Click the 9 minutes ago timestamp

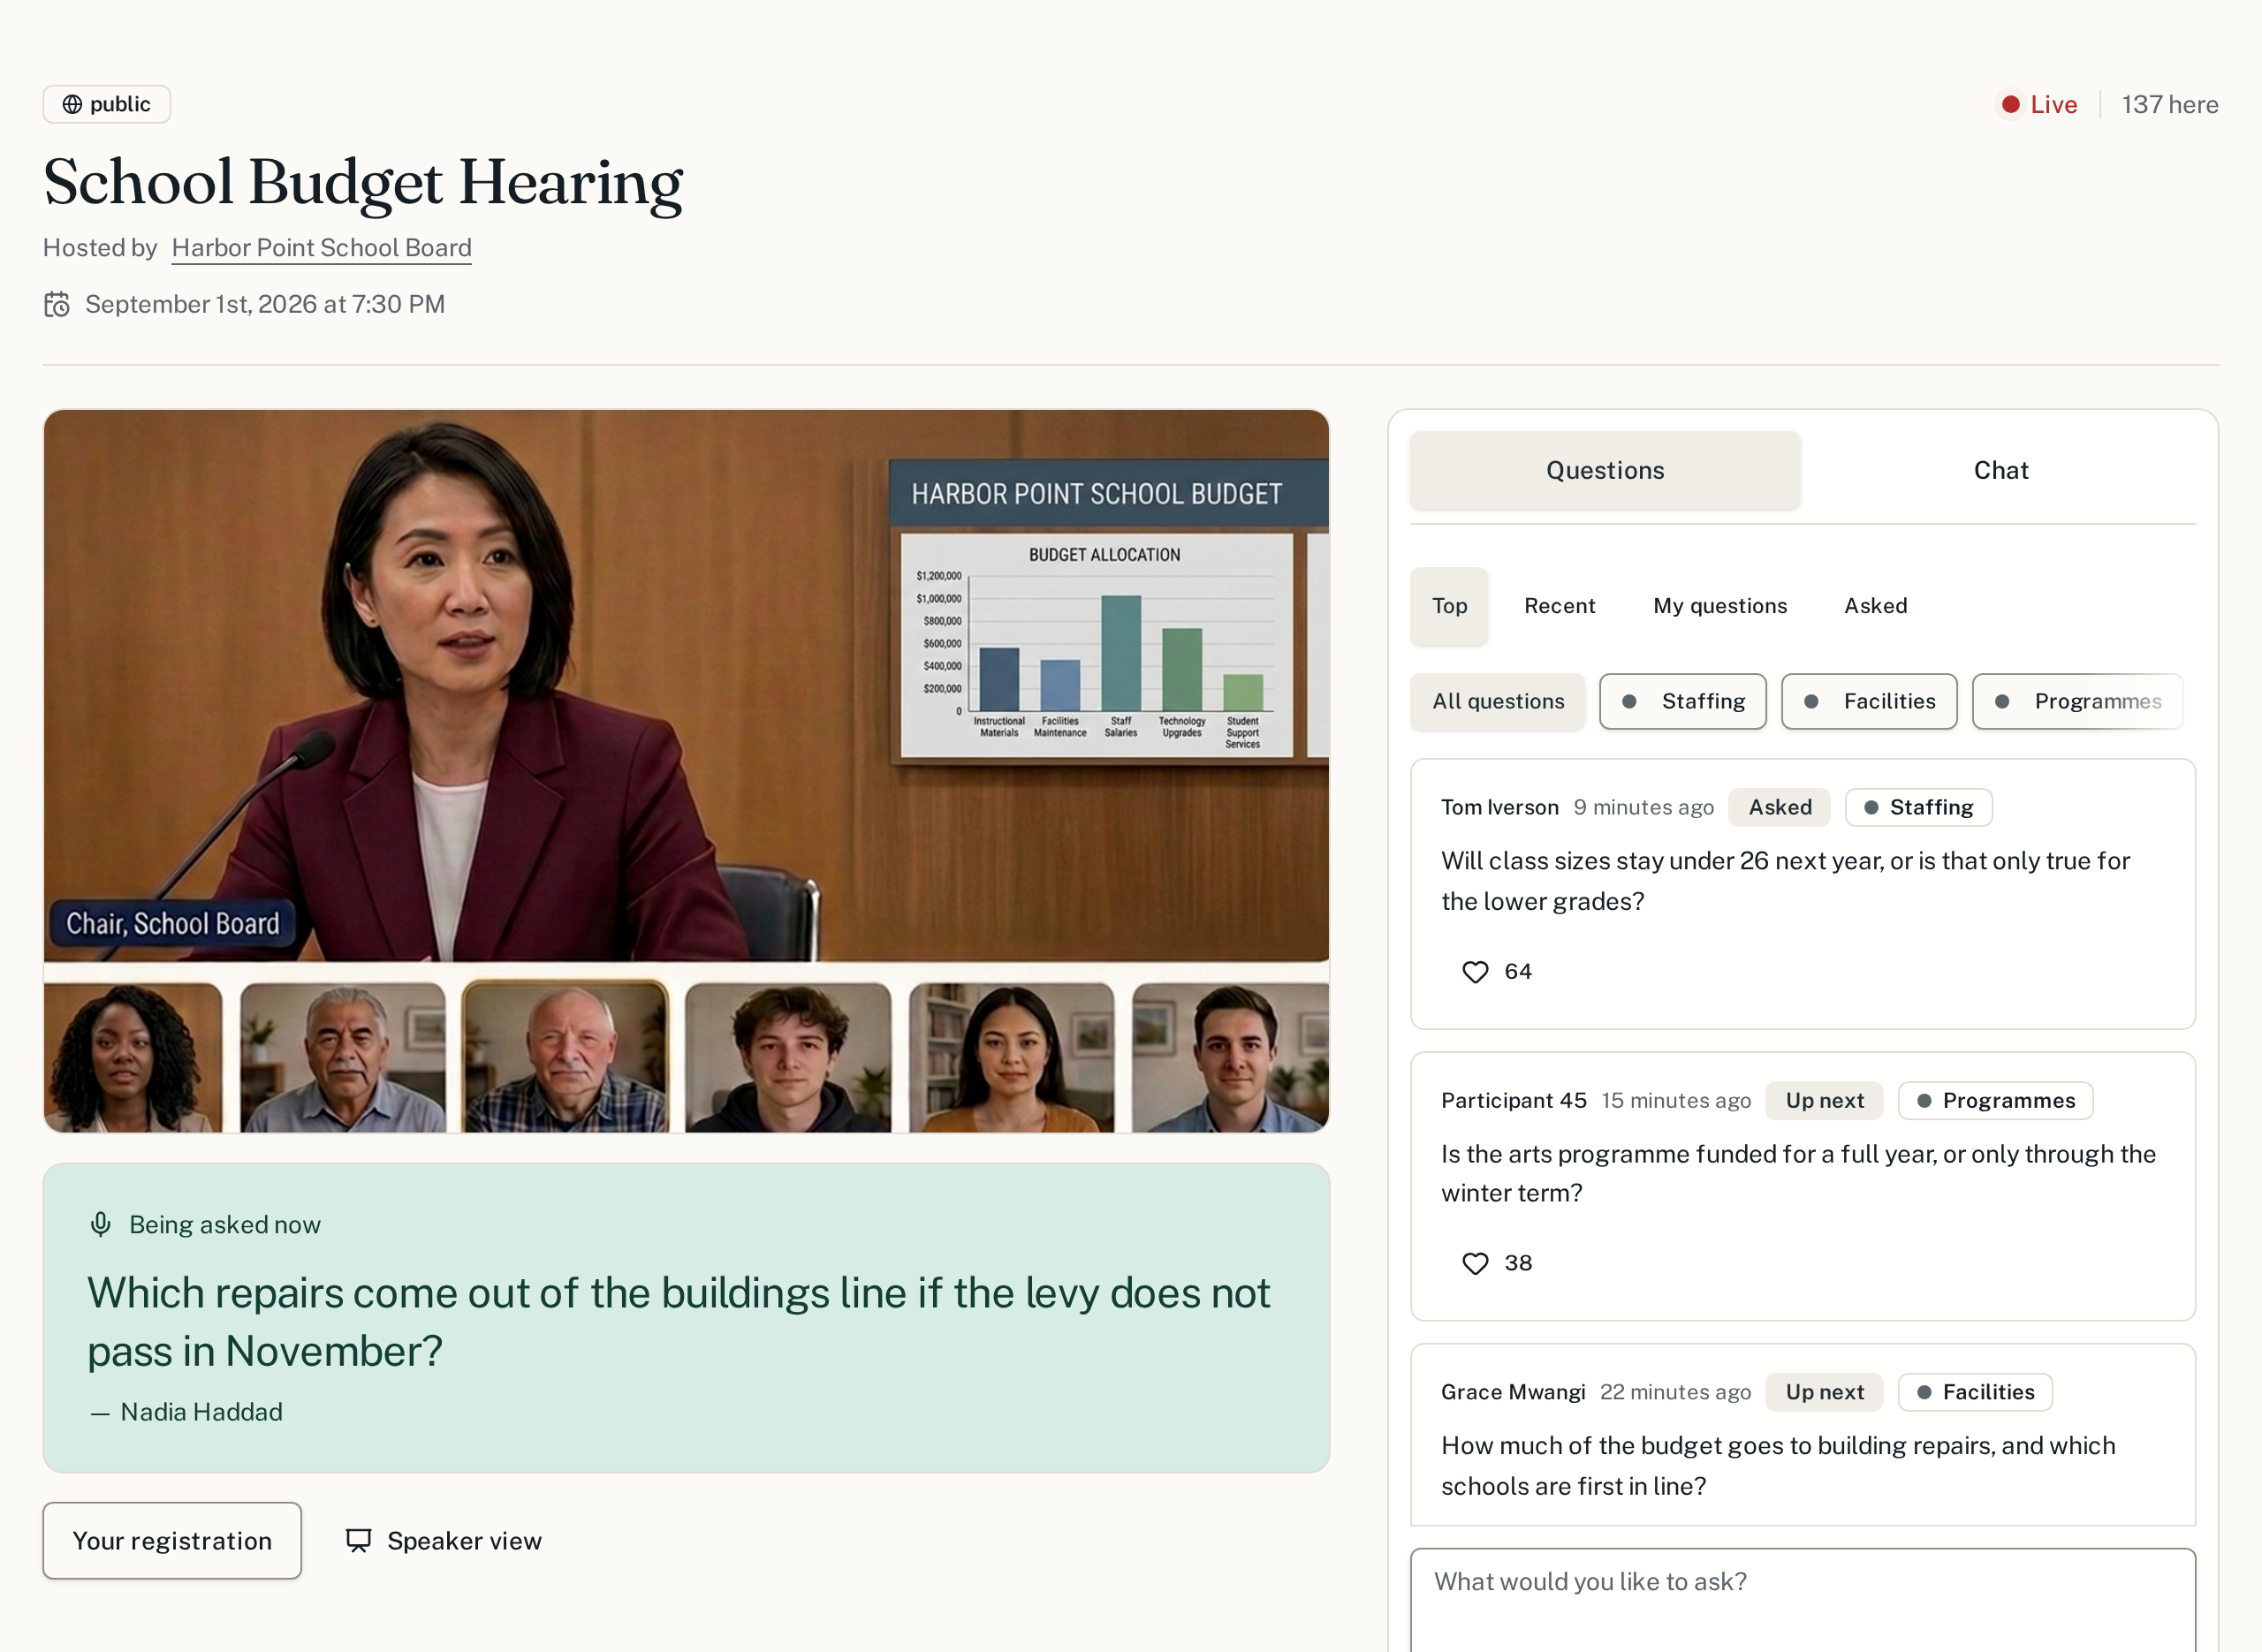pos(1643,807)
